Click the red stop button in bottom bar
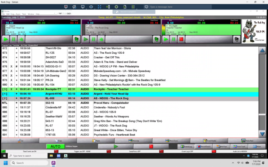268x167 pixels. click(x=151, y=146)
